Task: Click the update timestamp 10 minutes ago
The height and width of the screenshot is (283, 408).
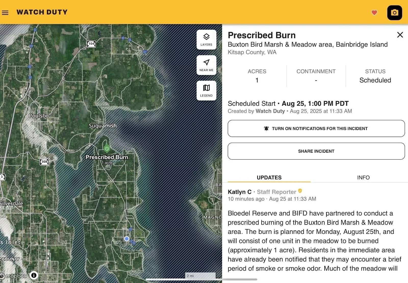Action: coord(246,199)
